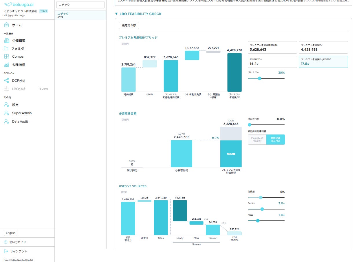359x262 pixels.
Task: Click the sign-out arrow icon
Action: click(6, 251)
